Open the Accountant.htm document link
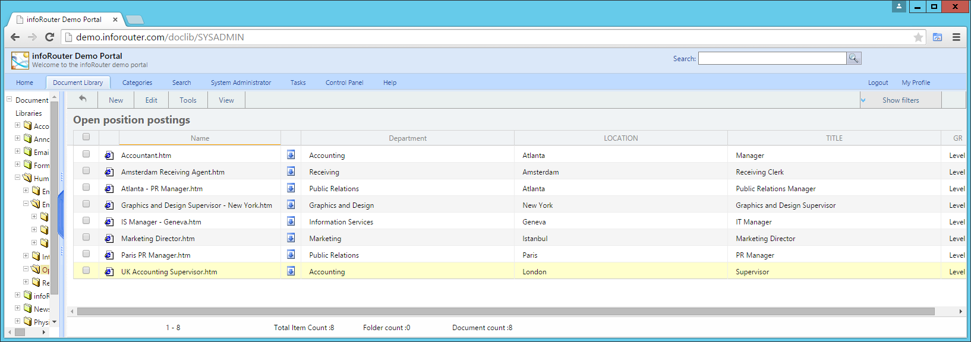This screenshot has height=342, width=971. [146, 156]
